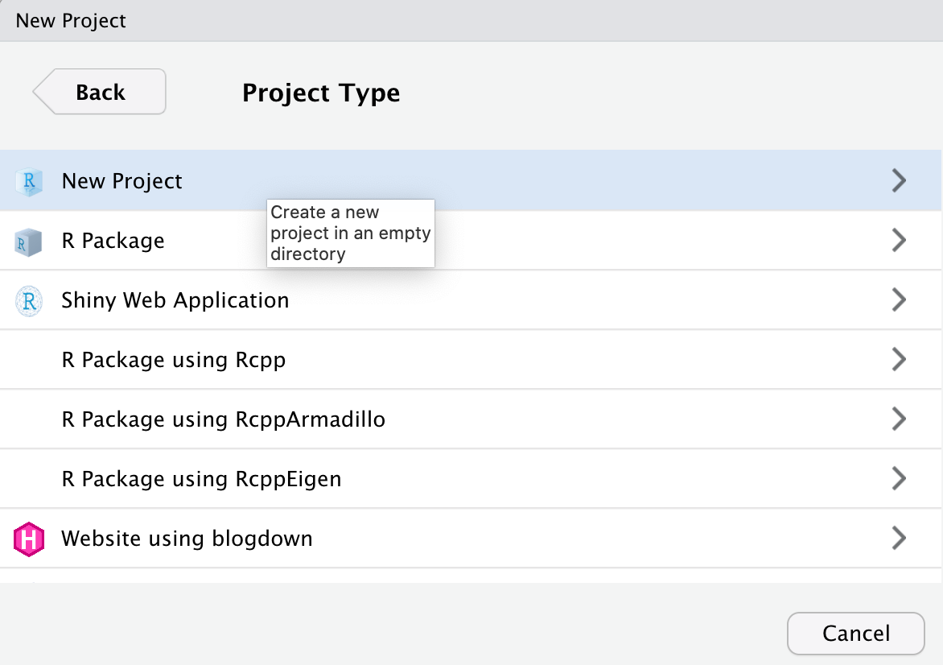Pick R Package using Rcpp
This screenshot has height=665, width=943.
(174, 360)
